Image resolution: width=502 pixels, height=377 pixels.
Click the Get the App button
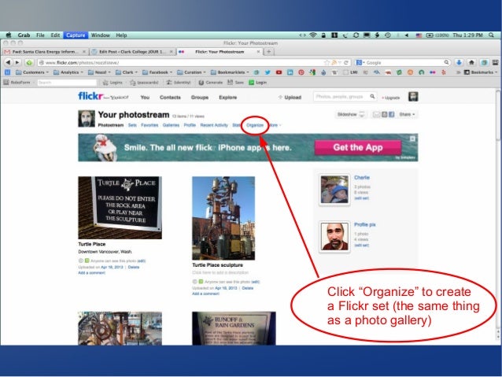click(357, 147)
